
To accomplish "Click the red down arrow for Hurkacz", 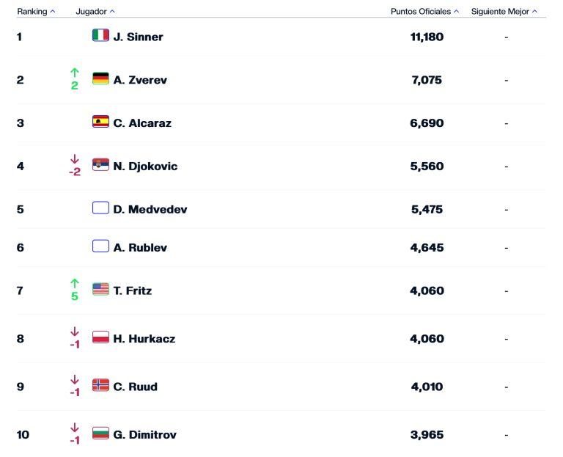I will click(75, 332).
